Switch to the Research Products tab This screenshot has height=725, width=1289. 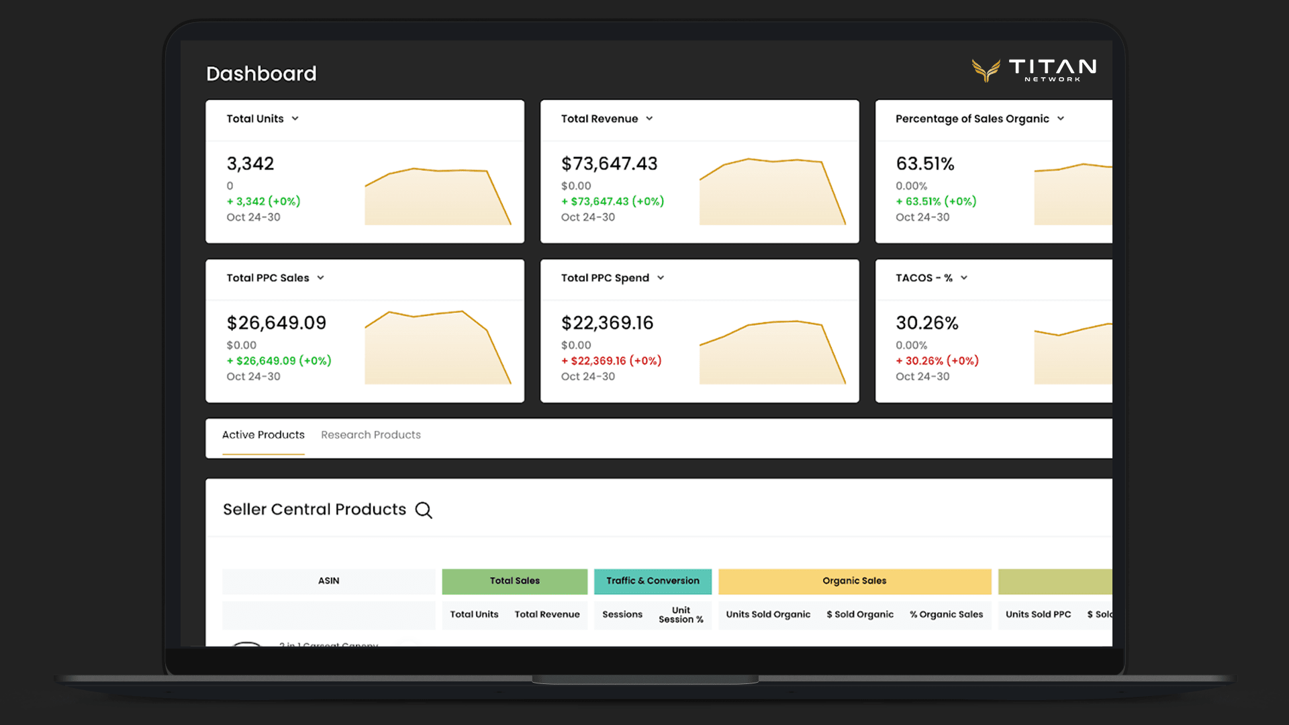click(x=371, y=435)
